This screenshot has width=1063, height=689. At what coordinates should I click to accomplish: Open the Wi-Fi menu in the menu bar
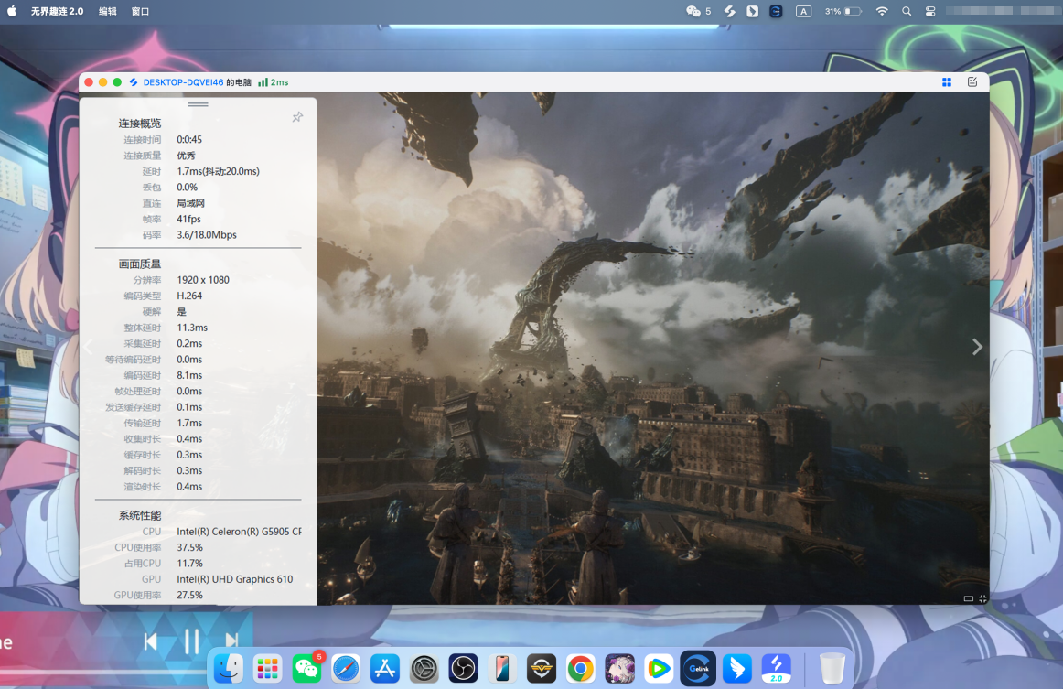click(x=882, y=11)
